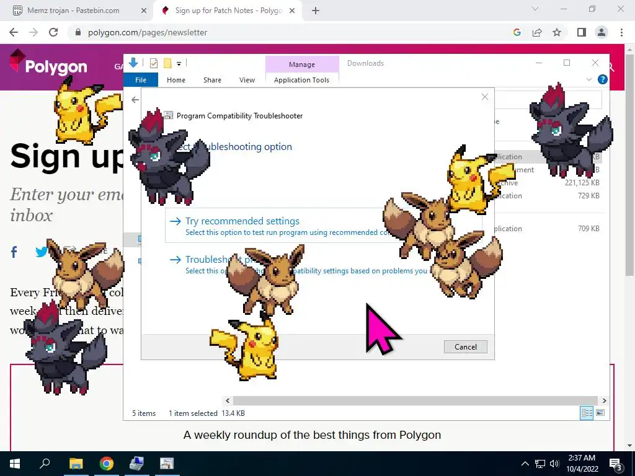The height and width of the screenshot is (476, 635).
Task: Share to Twitter on Polygon page
Action: [x=42, y=252]
